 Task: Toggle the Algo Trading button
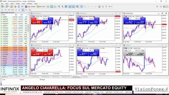click(30, 7)
